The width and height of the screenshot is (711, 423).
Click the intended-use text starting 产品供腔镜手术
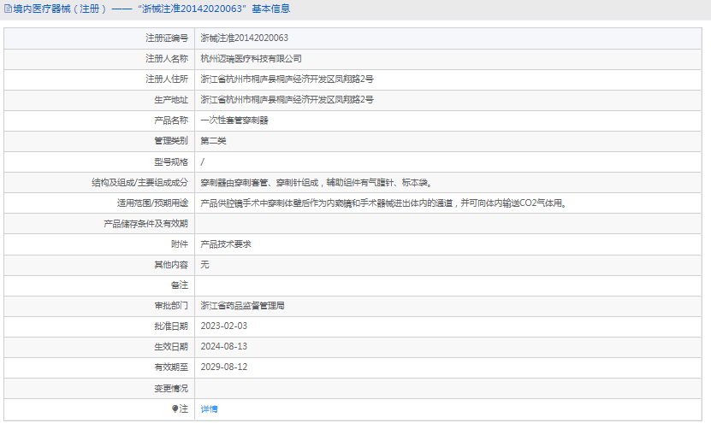pos(384,203)
